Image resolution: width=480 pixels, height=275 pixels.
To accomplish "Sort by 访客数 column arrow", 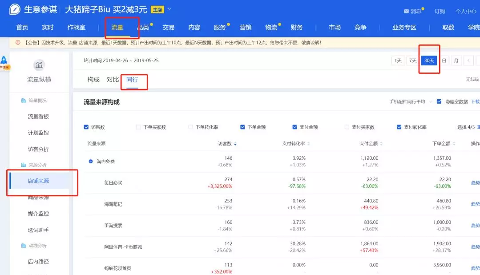I will pyautogui.click(x=235, y=144).
